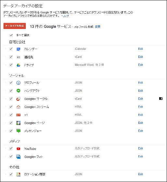Screen dimensions: 167x182
Task: Click Edit for Profile row
Action: click(x=141, y=83)
